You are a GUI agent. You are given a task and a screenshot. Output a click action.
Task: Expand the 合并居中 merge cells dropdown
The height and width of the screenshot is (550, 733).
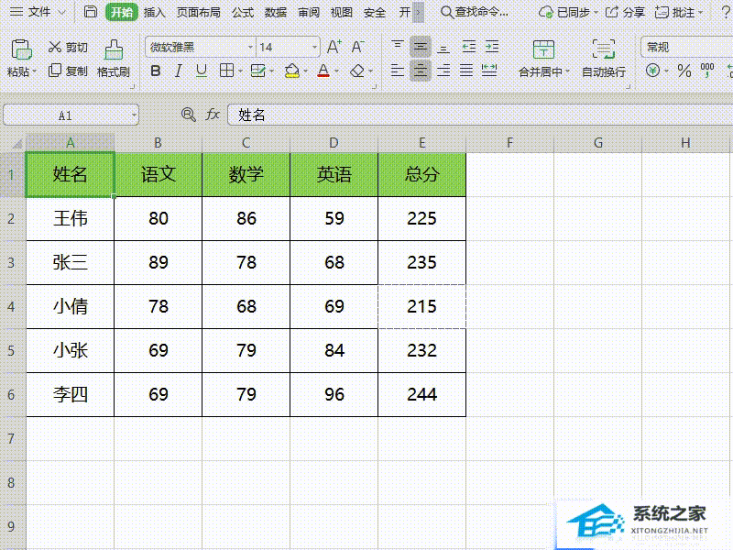click(x=566, y=71)
